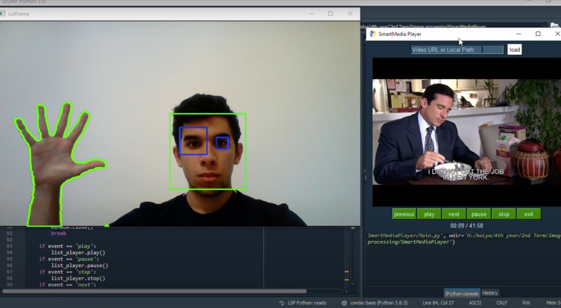Viewport: 561px width, 308px height.
Task: Click the Video URL or Local Path field
Action: coord(492,49)
